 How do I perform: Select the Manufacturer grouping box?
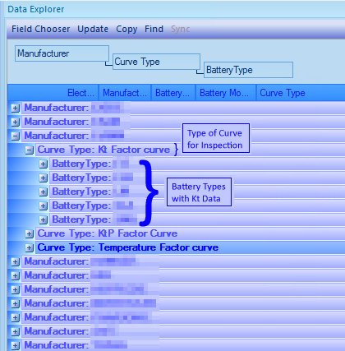(62, 53)
